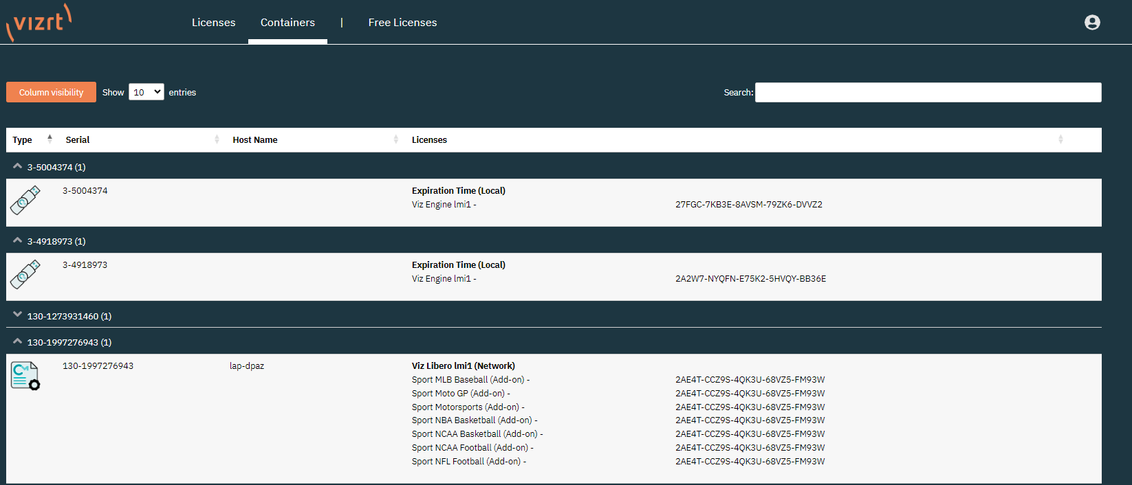Click the USB dongle icon for 3-5004374

[25, 201]
